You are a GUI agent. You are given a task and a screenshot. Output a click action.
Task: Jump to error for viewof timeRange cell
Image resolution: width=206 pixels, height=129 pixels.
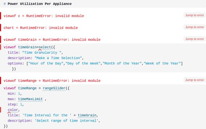pos(194,80)
